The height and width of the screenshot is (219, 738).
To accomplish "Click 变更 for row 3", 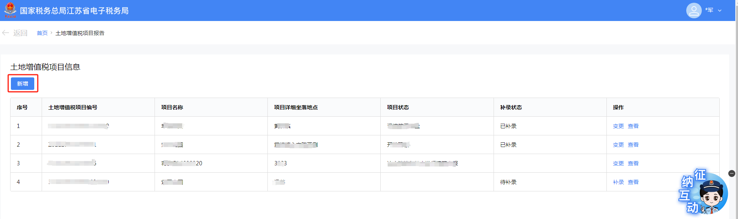I will coord(618,163).
